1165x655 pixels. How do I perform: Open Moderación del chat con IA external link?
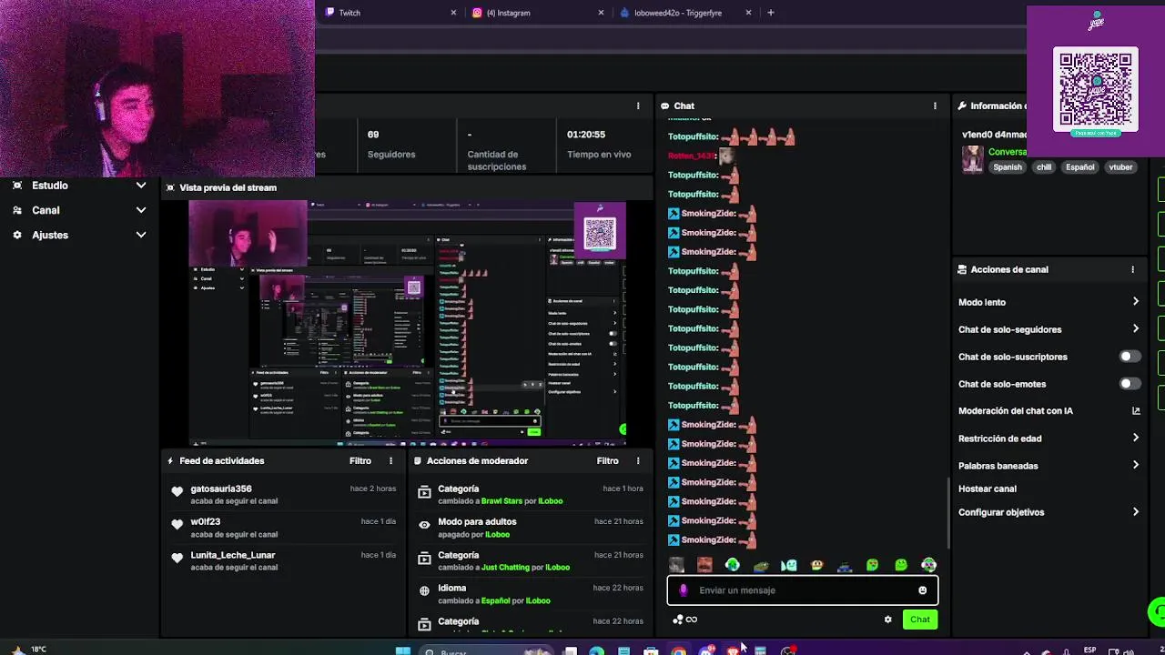click(x=1136, y=411)
